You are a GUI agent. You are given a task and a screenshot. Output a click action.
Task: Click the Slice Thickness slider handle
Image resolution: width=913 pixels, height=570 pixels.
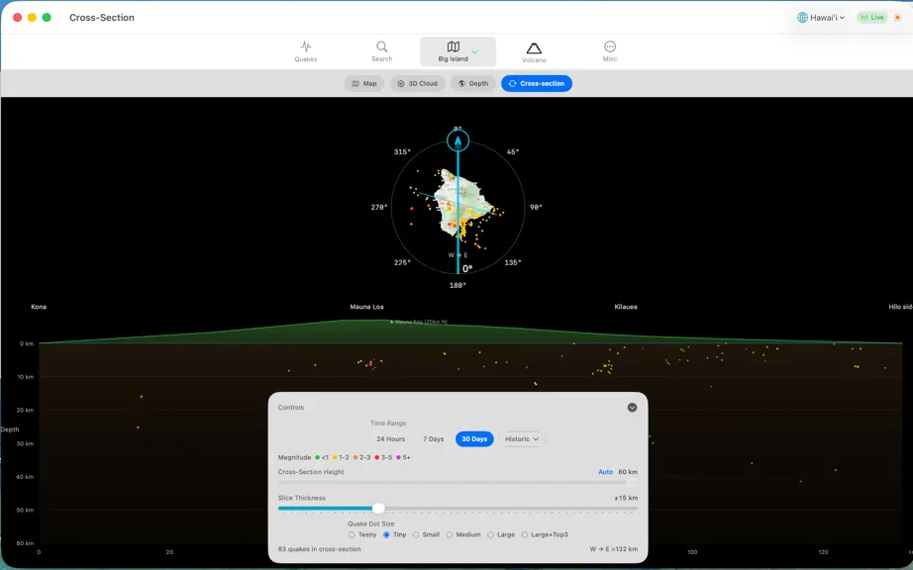coord(378,509)
